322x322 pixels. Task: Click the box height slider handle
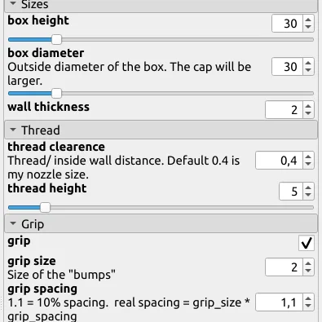56,40
